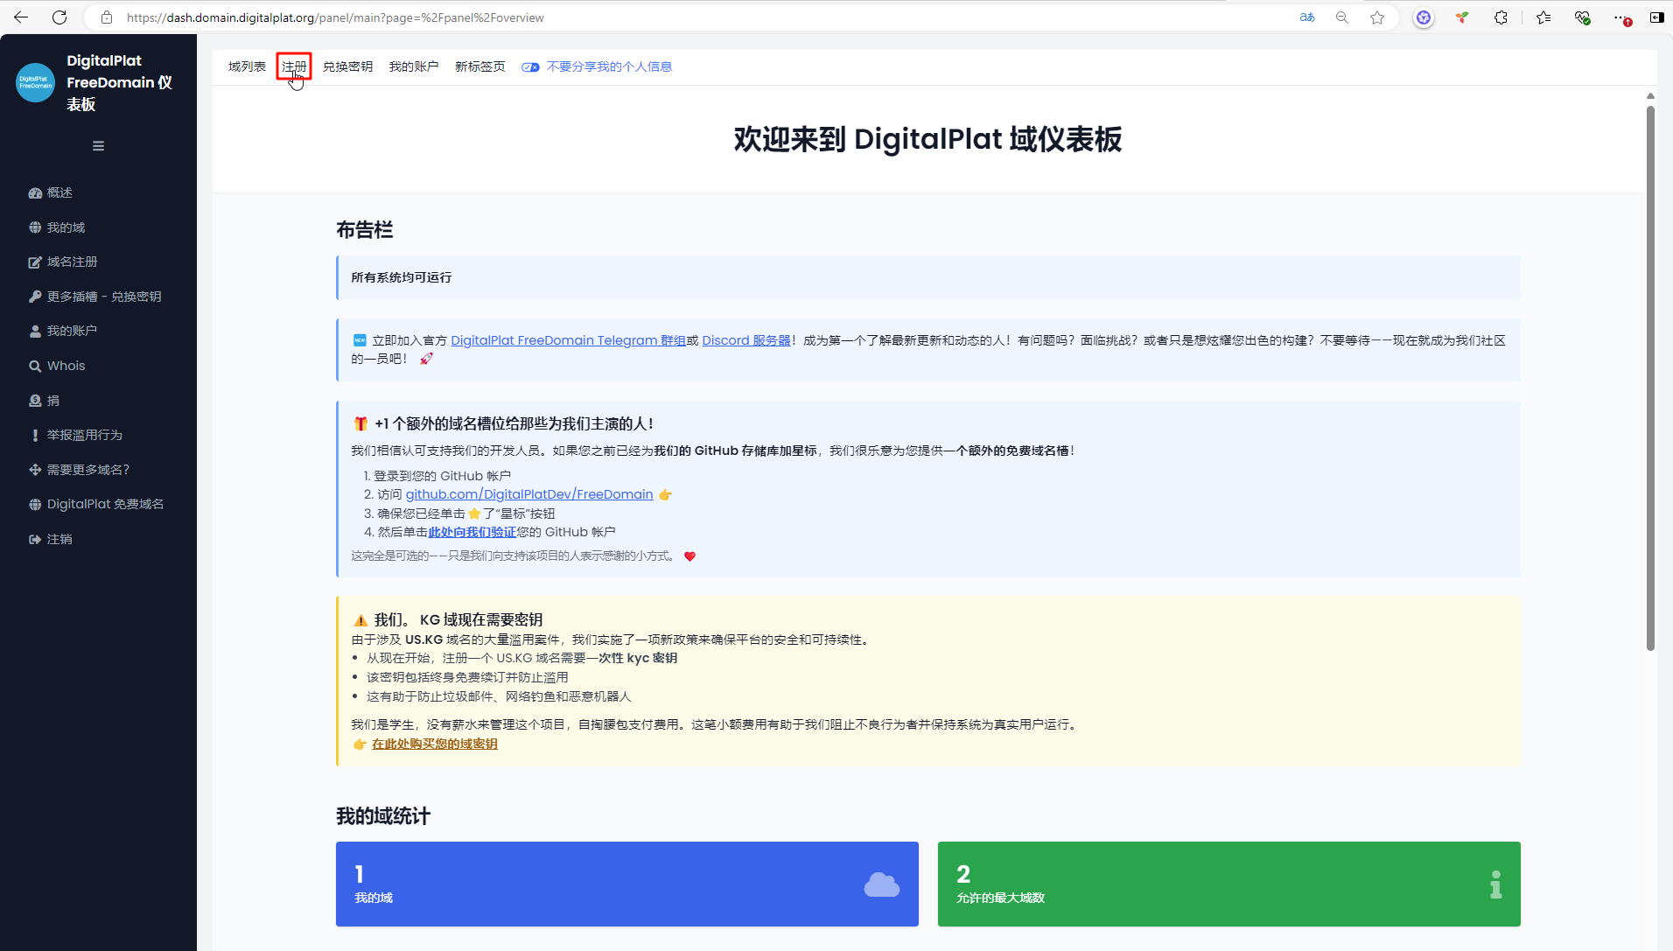Click the page vertical scrollbar
This screenshot has height=951, width=1673.
click(1650, 376)
